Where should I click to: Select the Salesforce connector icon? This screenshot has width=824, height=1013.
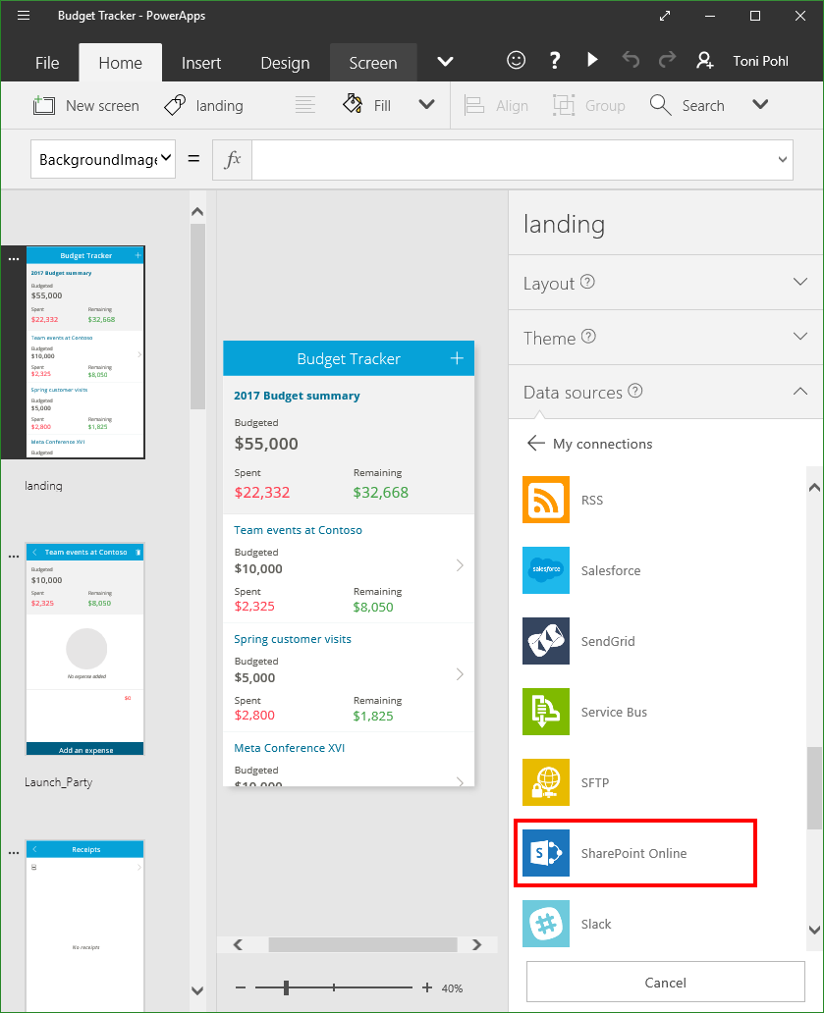pos(546,570)
